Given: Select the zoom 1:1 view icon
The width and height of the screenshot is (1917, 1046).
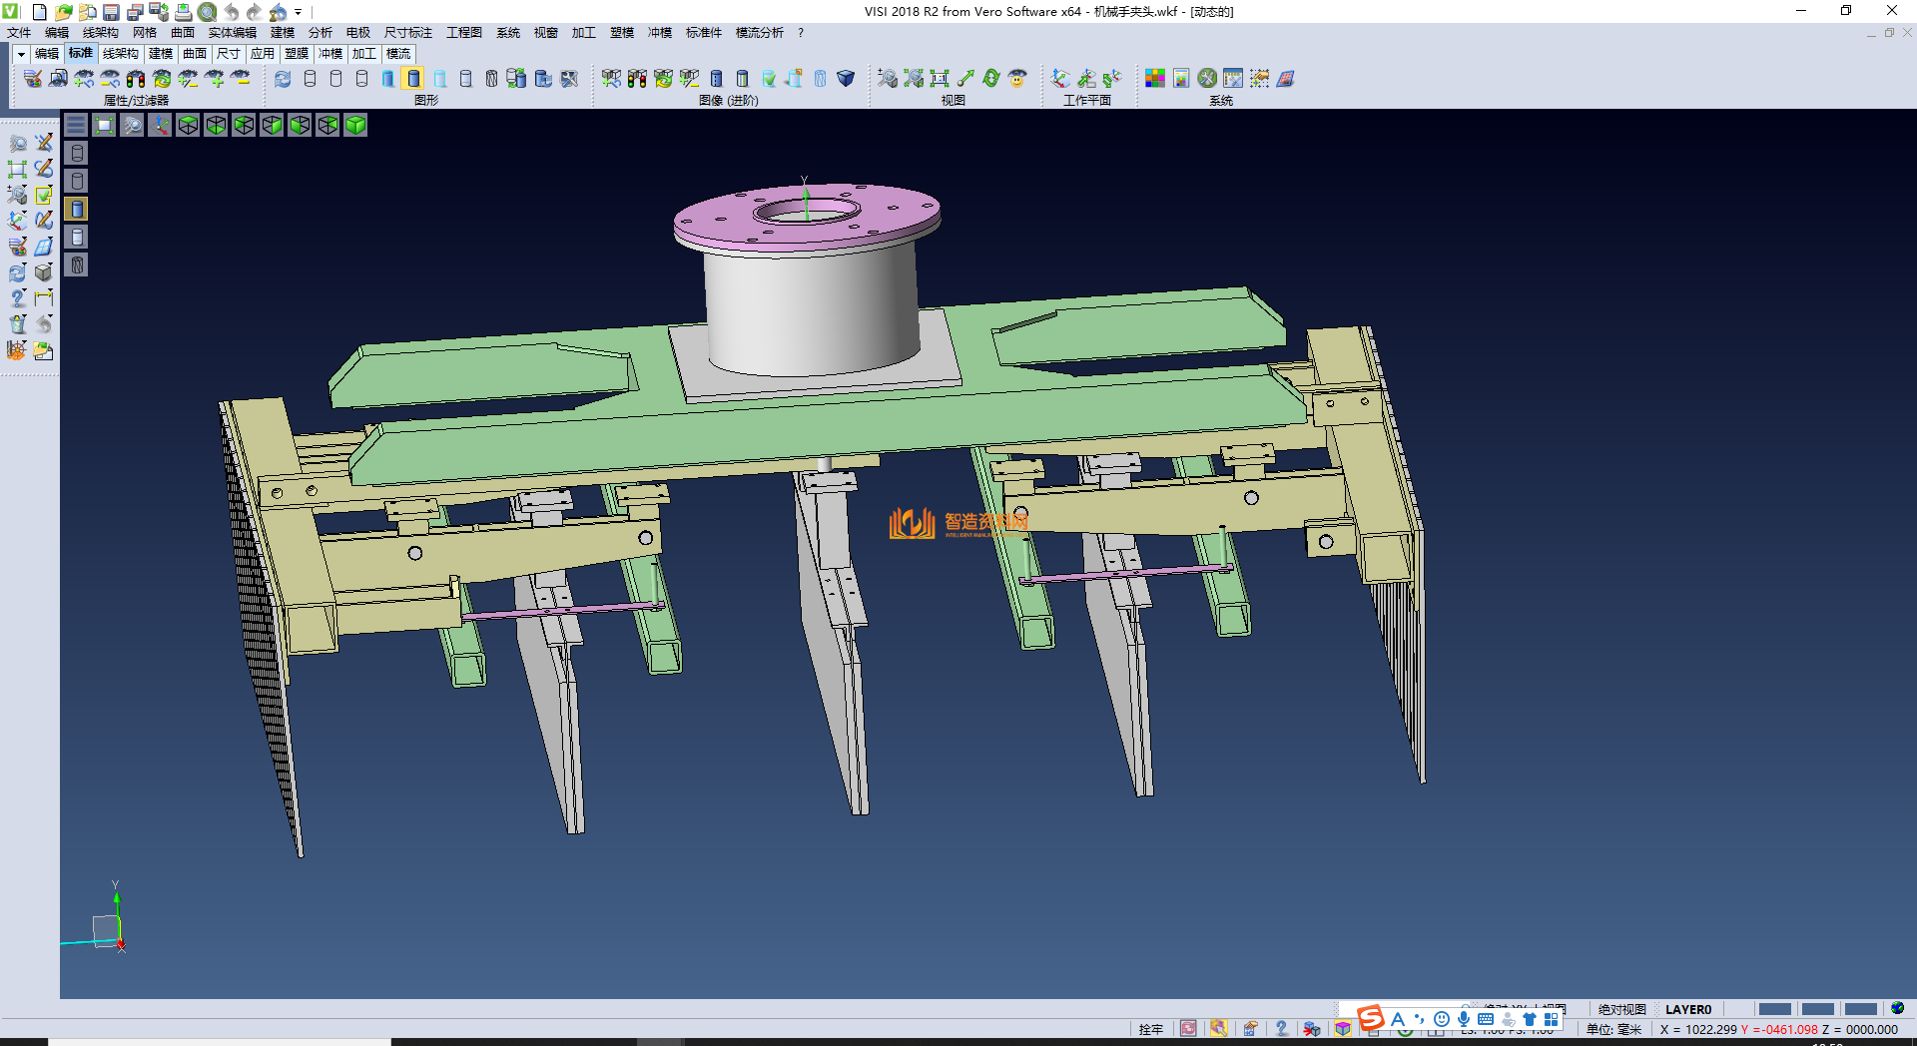Looking at the screenshot, I should pyautogui.click(x=940, y=78).
